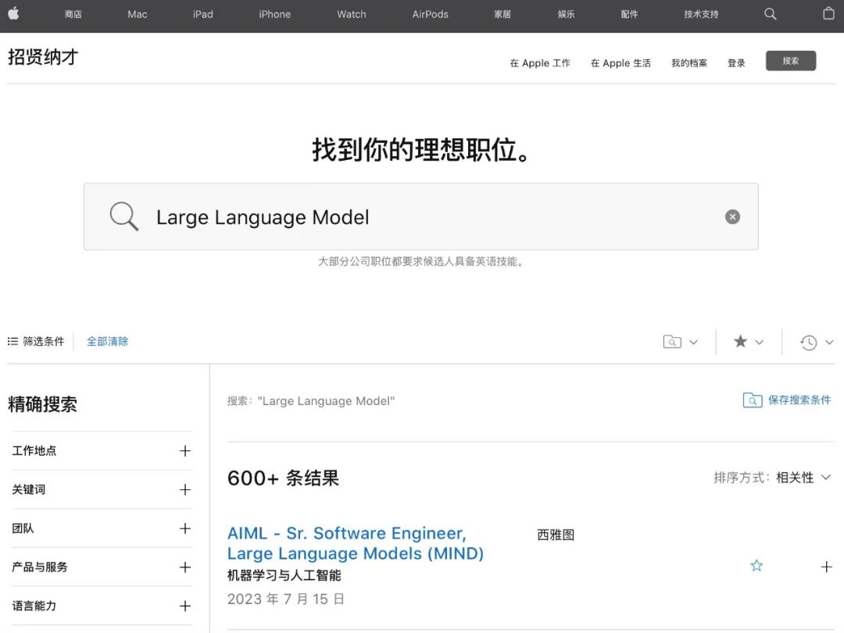Open the search magnifier in top navigation

pyautogui.click(x=770, y=14)
